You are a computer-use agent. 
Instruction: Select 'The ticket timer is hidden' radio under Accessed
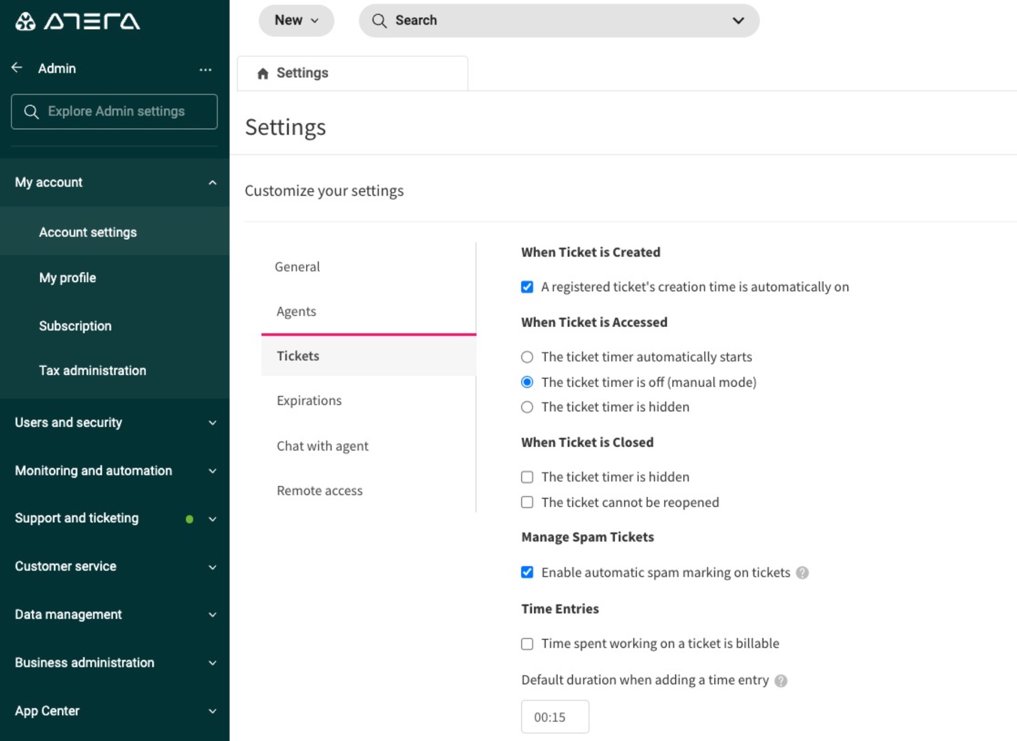coord(527,407)
